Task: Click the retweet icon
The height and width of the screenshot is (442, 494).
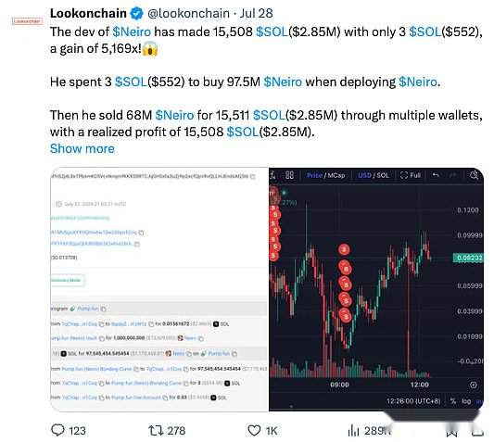Action: 155,430
